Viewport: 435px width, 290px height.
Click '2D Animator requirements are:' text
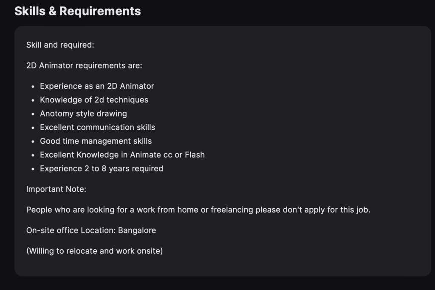coord(84,65)
